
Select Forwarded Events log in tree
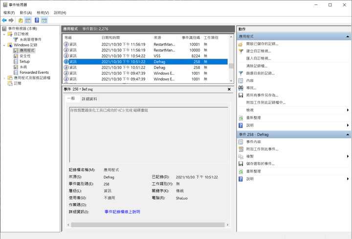[34, 72]
